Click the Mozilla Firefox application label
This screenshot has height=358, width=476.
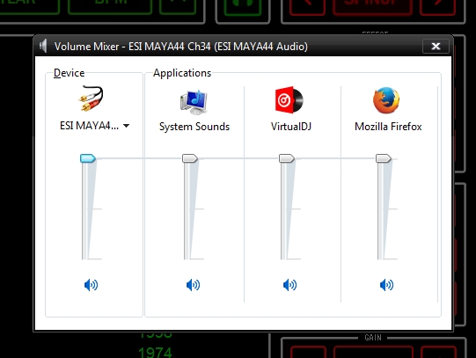(388, 126)
